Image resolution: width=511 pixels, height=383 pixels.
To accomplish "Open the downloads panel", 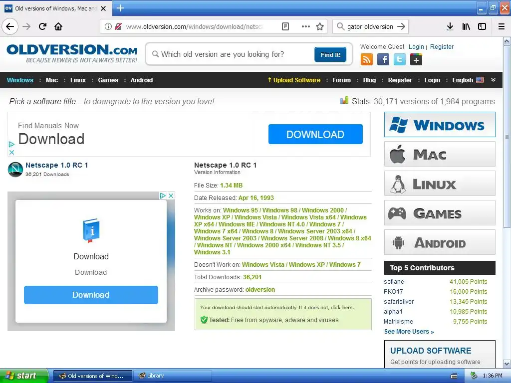I will pyautogui.click(x=450, y=26).
